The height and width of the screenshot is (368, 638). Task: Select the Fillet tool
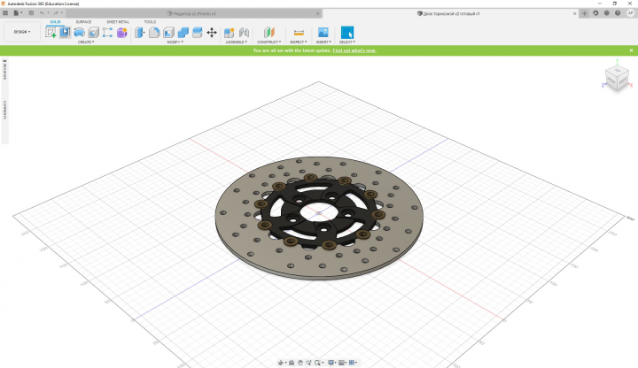pyautogui.click(x=154, y=33)
